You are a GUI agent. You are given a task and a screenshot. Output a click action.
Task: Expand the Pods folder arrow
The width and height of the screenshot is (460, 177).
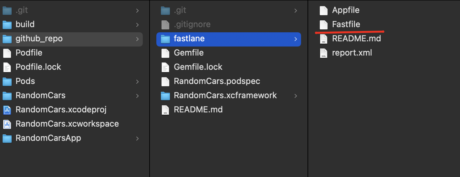click(137, 81)
